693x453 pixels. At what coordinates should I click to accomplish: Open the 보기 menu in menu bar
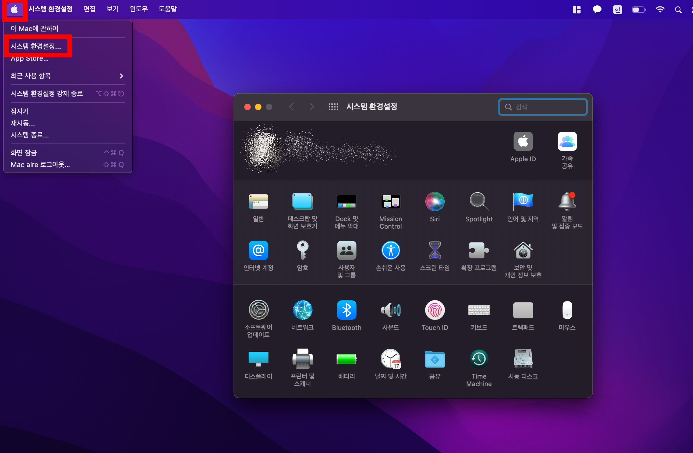click(x=112, y=9)
